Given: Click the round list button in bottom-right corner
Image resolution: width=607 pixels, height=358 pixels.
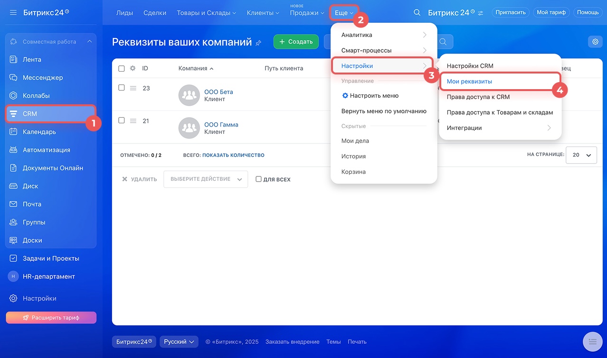Looking at the screenshot, I should (592, 341).
